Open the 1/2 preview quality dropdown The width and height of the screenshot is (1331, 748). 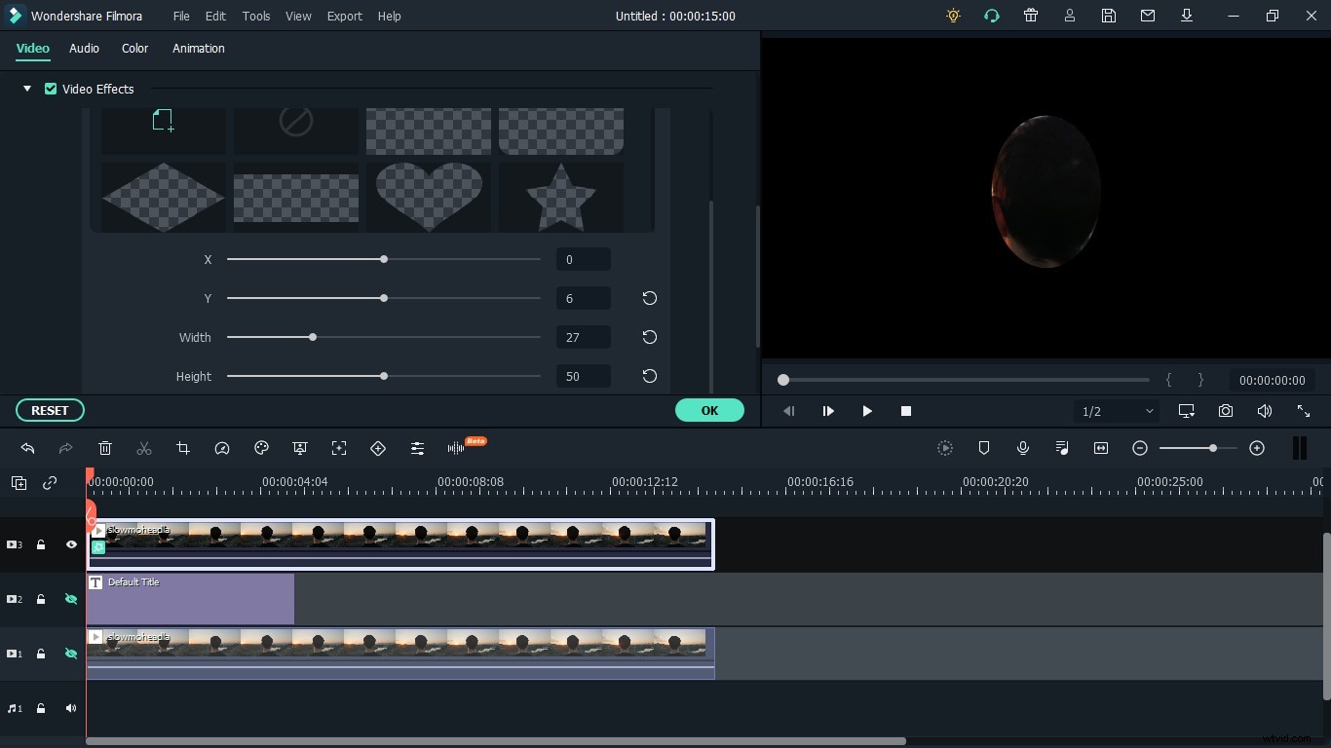click(x=1117, y=411)
